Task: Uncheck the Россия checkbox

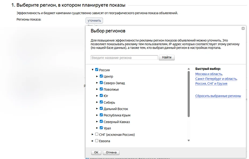Action: pyautogui.click(x=97, y=70)
